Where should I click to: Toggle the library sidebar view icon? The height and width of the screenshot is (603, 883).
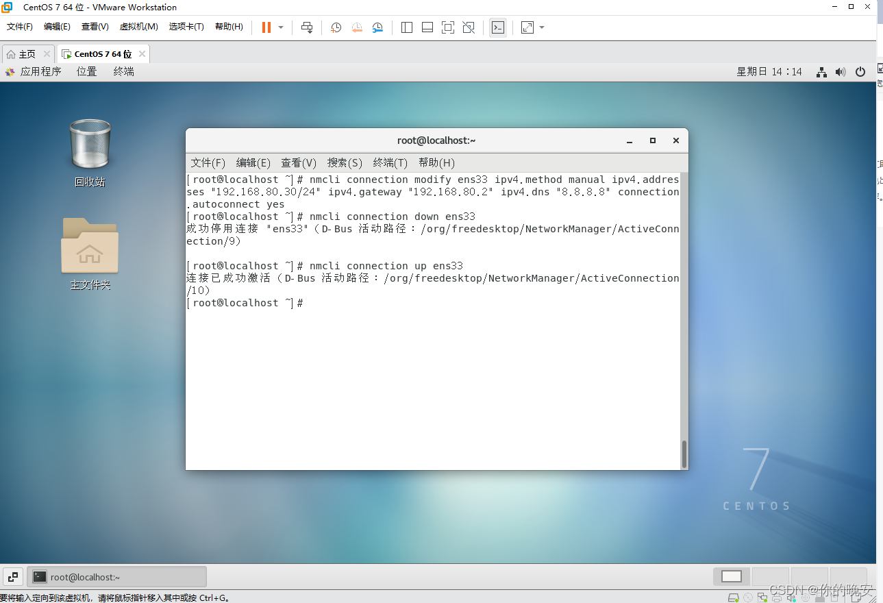click(x=407, y=27)
